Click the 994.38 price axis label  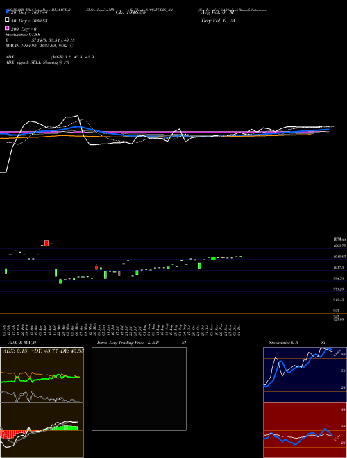point(339,278)
